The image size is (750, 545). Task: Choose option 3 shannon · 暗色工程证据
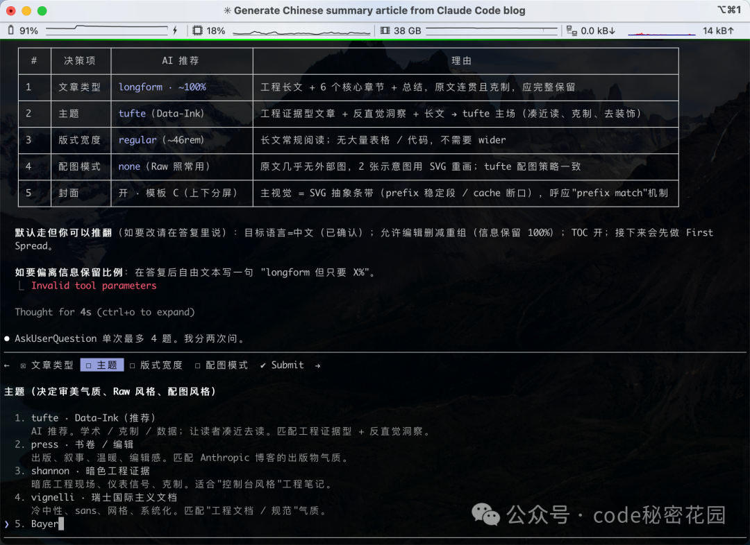click(90, 471)
